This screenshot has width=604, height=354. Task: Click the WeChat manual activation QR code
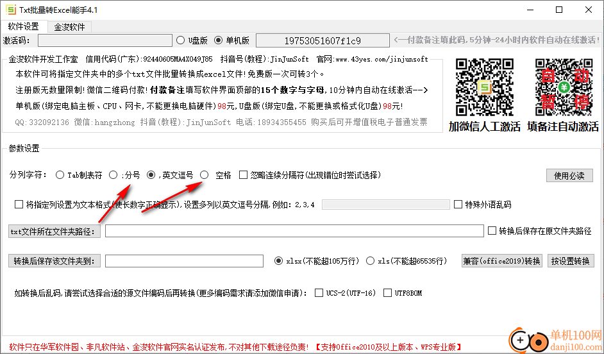point(485,87)
